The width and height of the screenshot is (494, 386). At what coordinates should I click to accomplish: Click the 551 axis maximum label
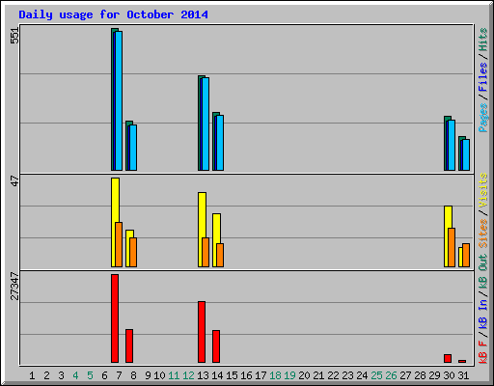(14, 36)
